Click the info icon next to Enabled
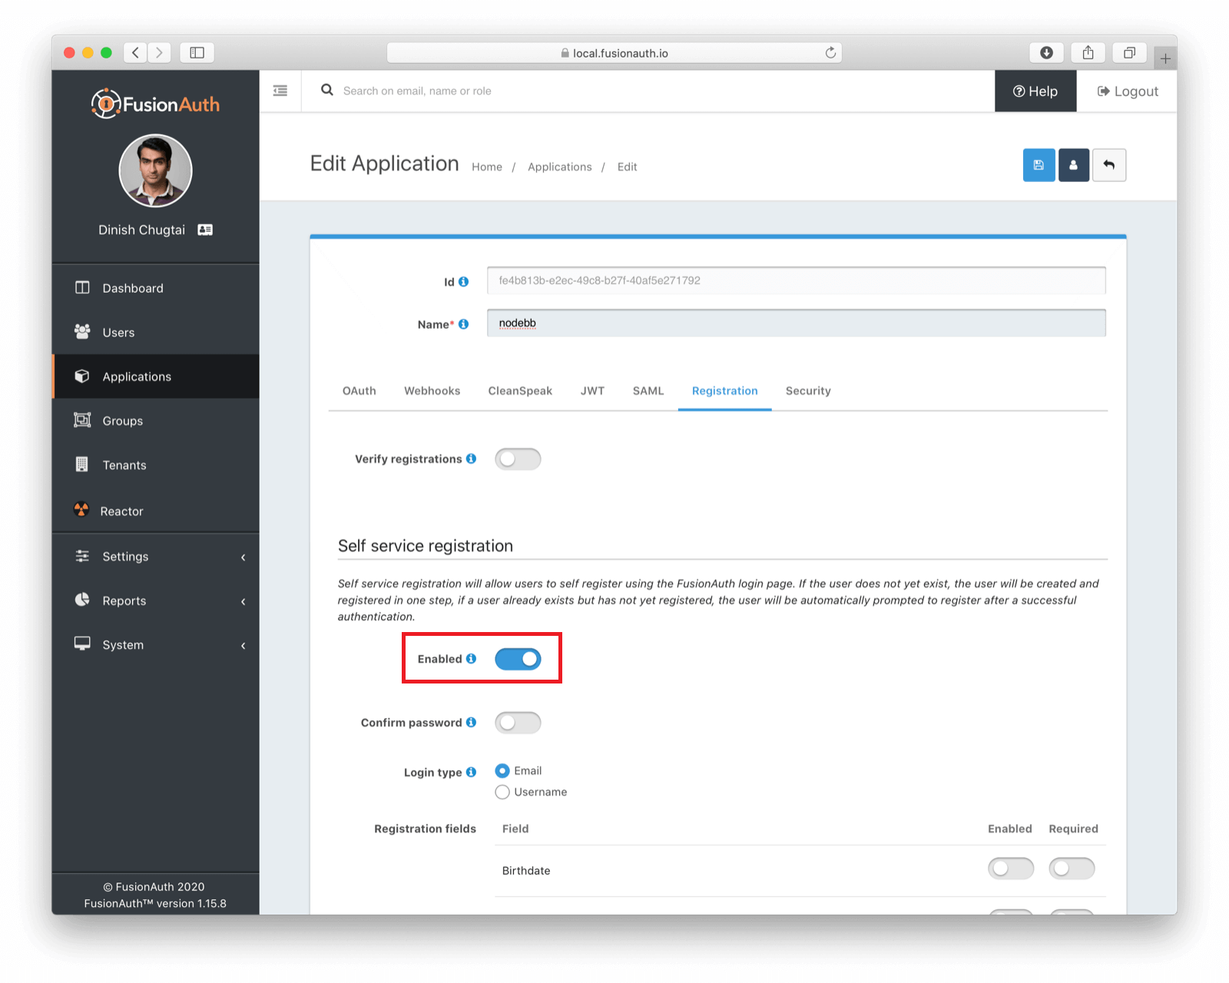The height and width of the screenshot is (983, 1229). 471,659
